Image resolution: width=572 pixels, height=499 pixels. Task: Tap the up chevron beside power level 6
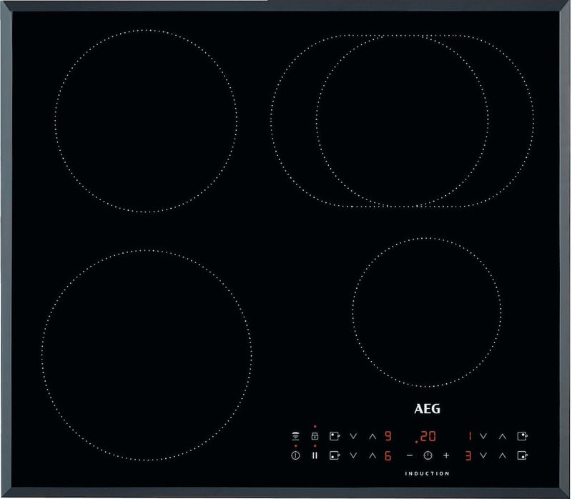372,455
